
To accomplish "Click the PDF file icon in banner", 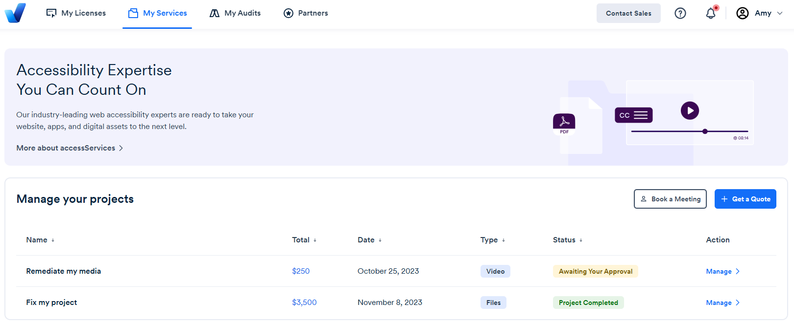I will [564, 124].
